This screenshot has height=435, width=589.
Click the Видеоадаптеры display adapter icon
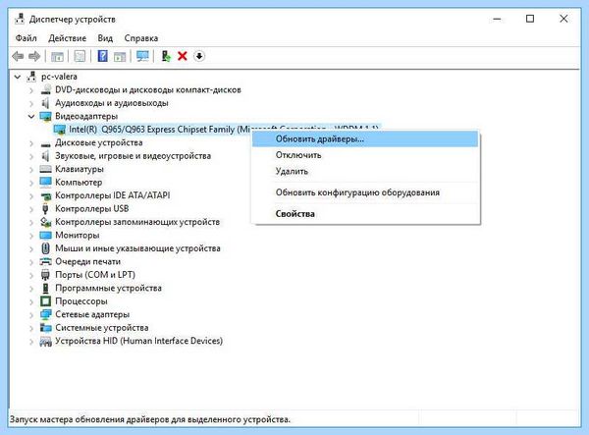tap(45, 117)
